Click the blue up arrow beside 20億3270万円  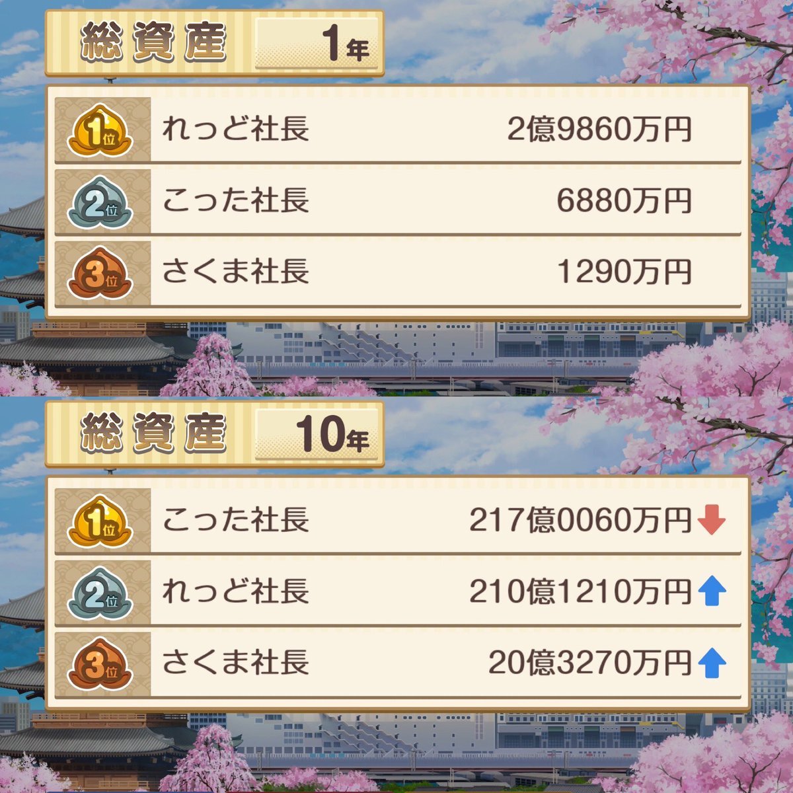tap(712, 663)
